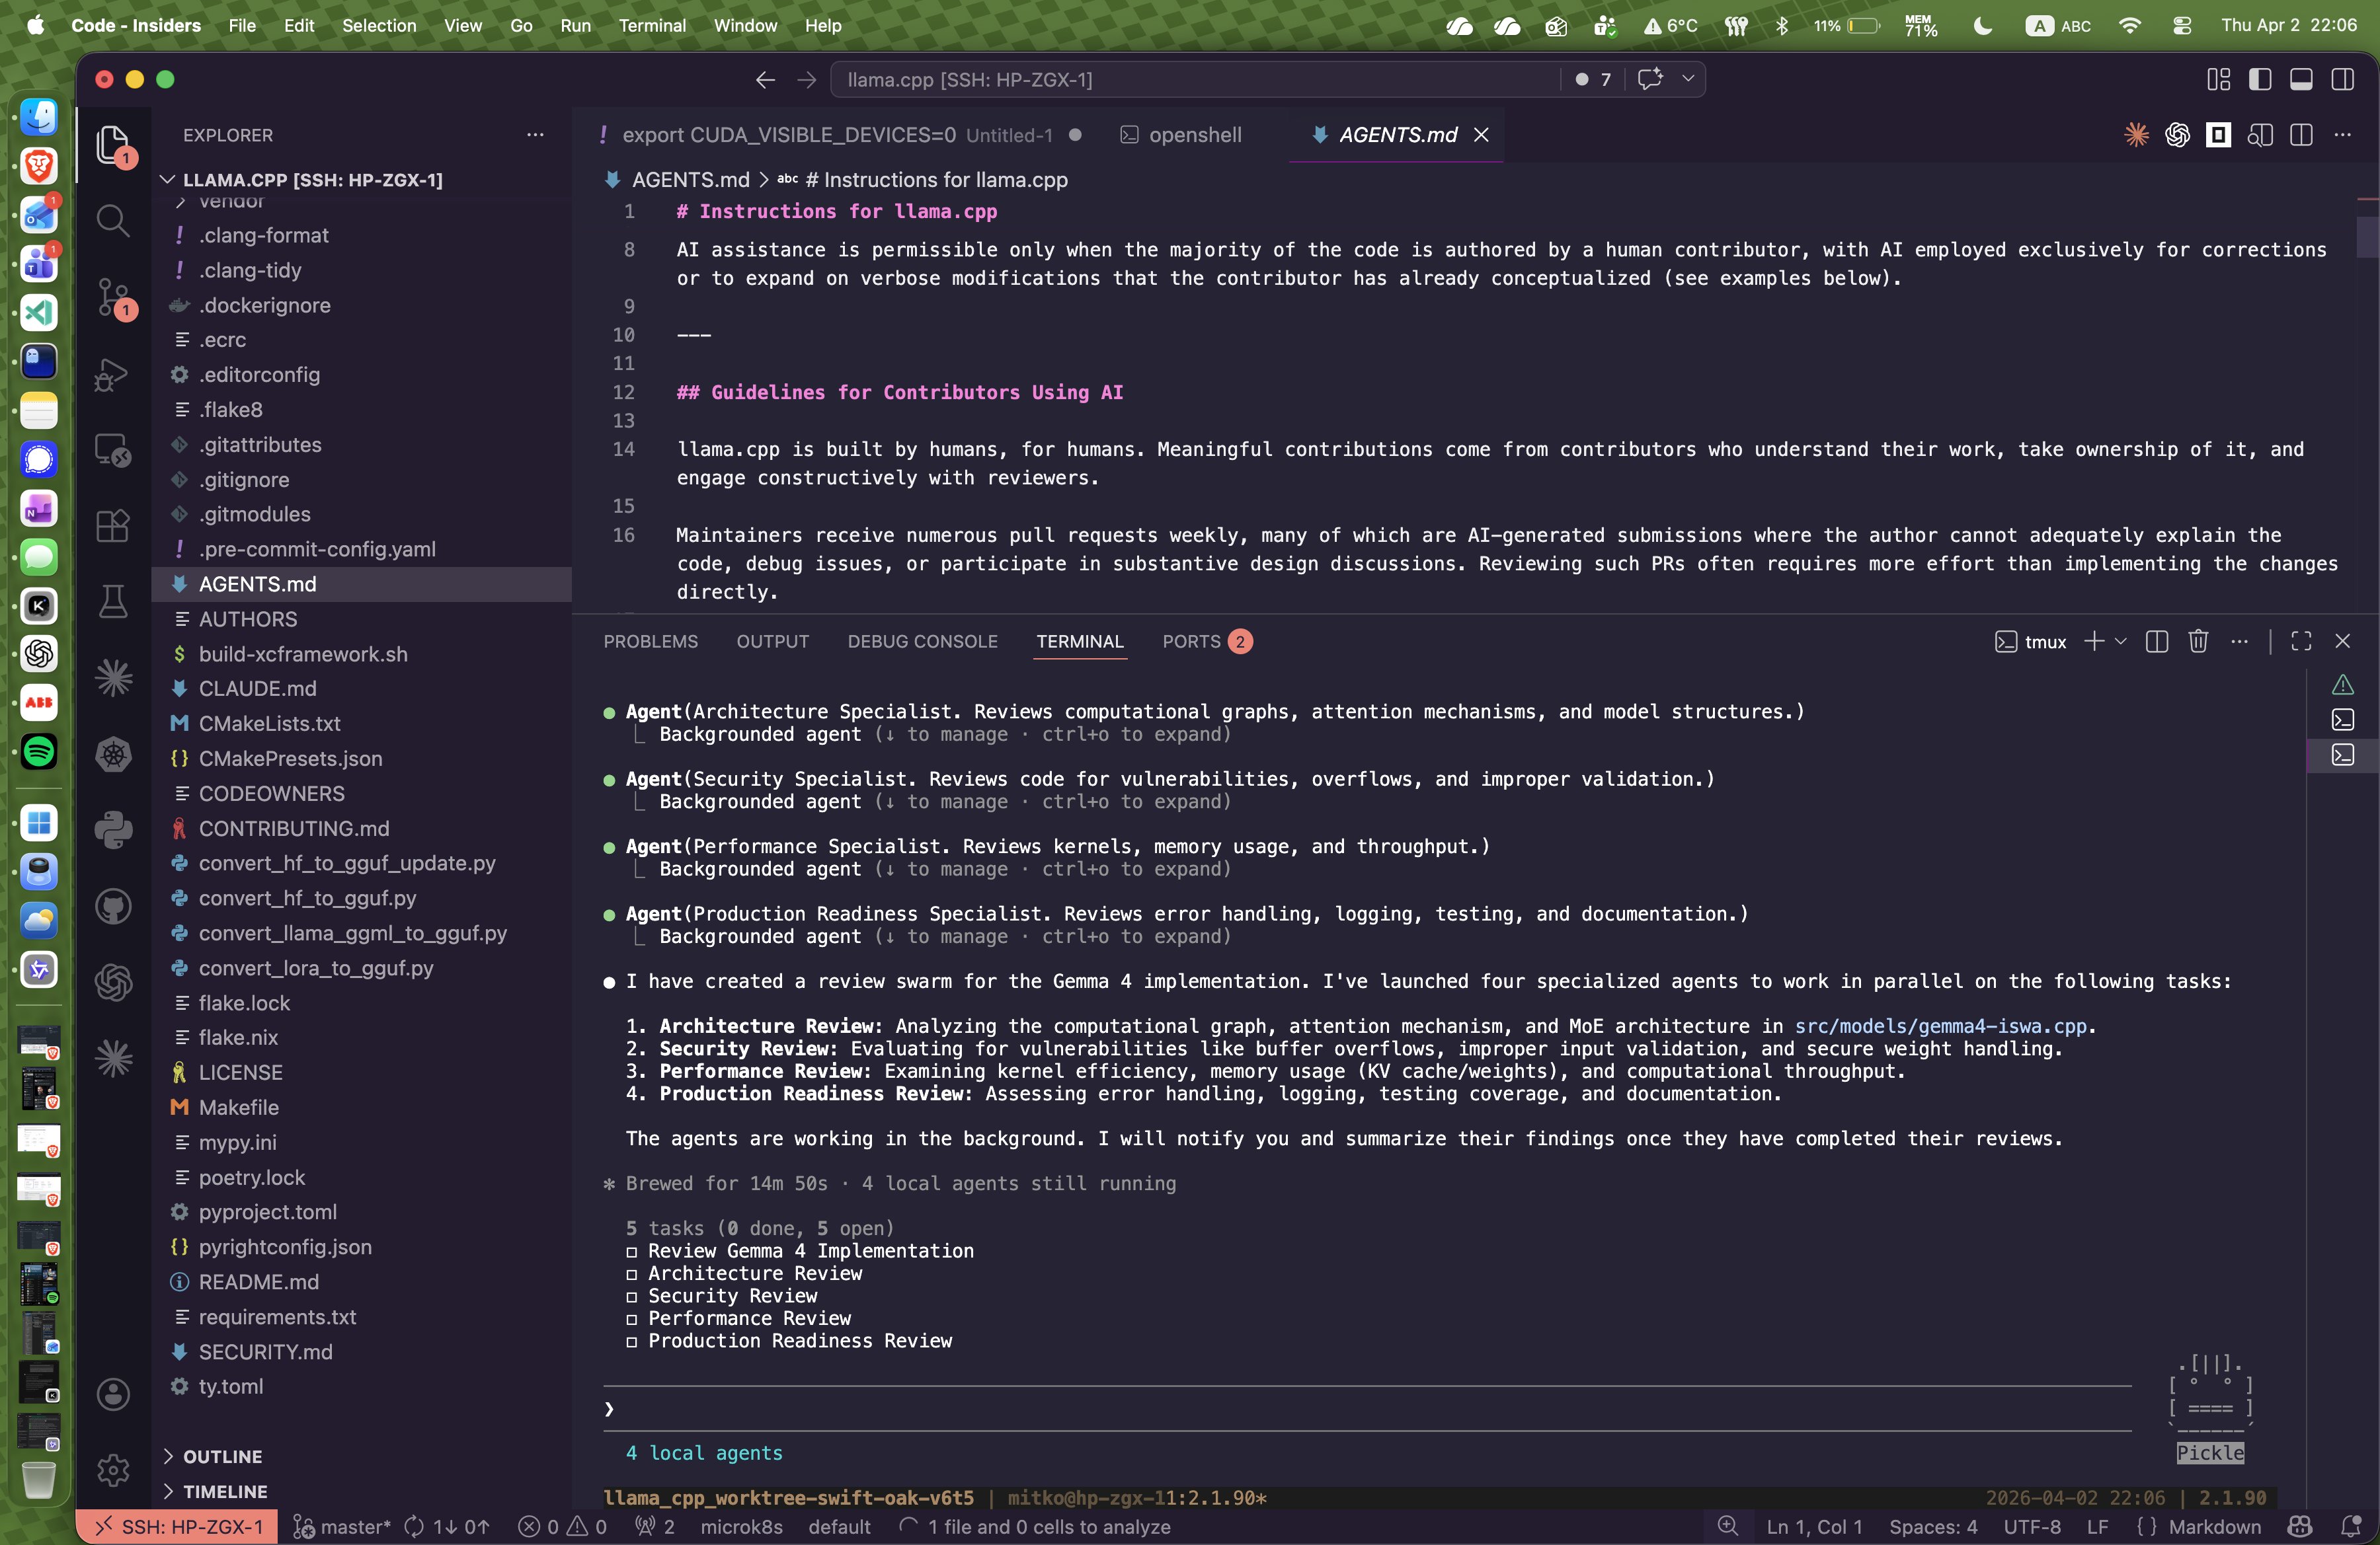Viewport: 2380px width, 1545px height.
Task: Split the terminal panel
Action: click(x=2157, y=642)
